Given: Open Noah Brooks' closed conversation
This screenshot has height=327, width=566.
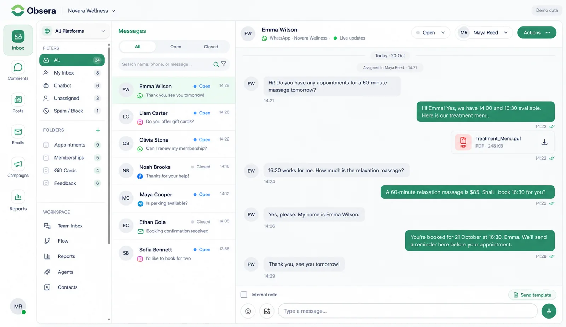Looking at the screenshot, I should (x=174, y=171).
